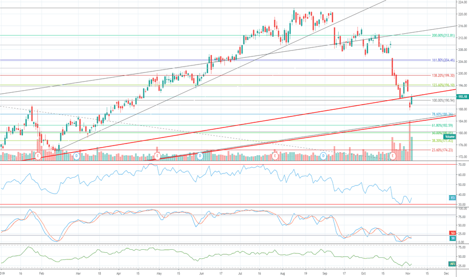Viewport: 469px width, 277px height.
Task: Click the Nov date on the time axis
Action: (x=408, y=273)
